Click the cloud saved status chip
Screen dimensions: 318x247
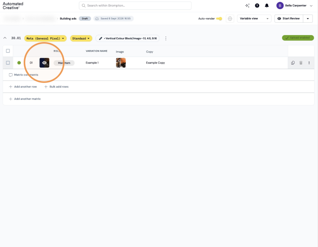(113, 19)
